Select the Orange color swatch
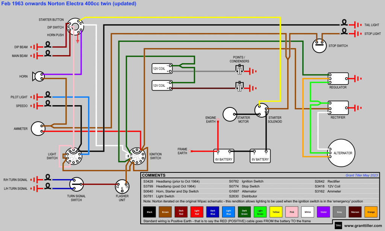Image resolution: width=385 pixels, height=231 pixels. coord(370,212)
